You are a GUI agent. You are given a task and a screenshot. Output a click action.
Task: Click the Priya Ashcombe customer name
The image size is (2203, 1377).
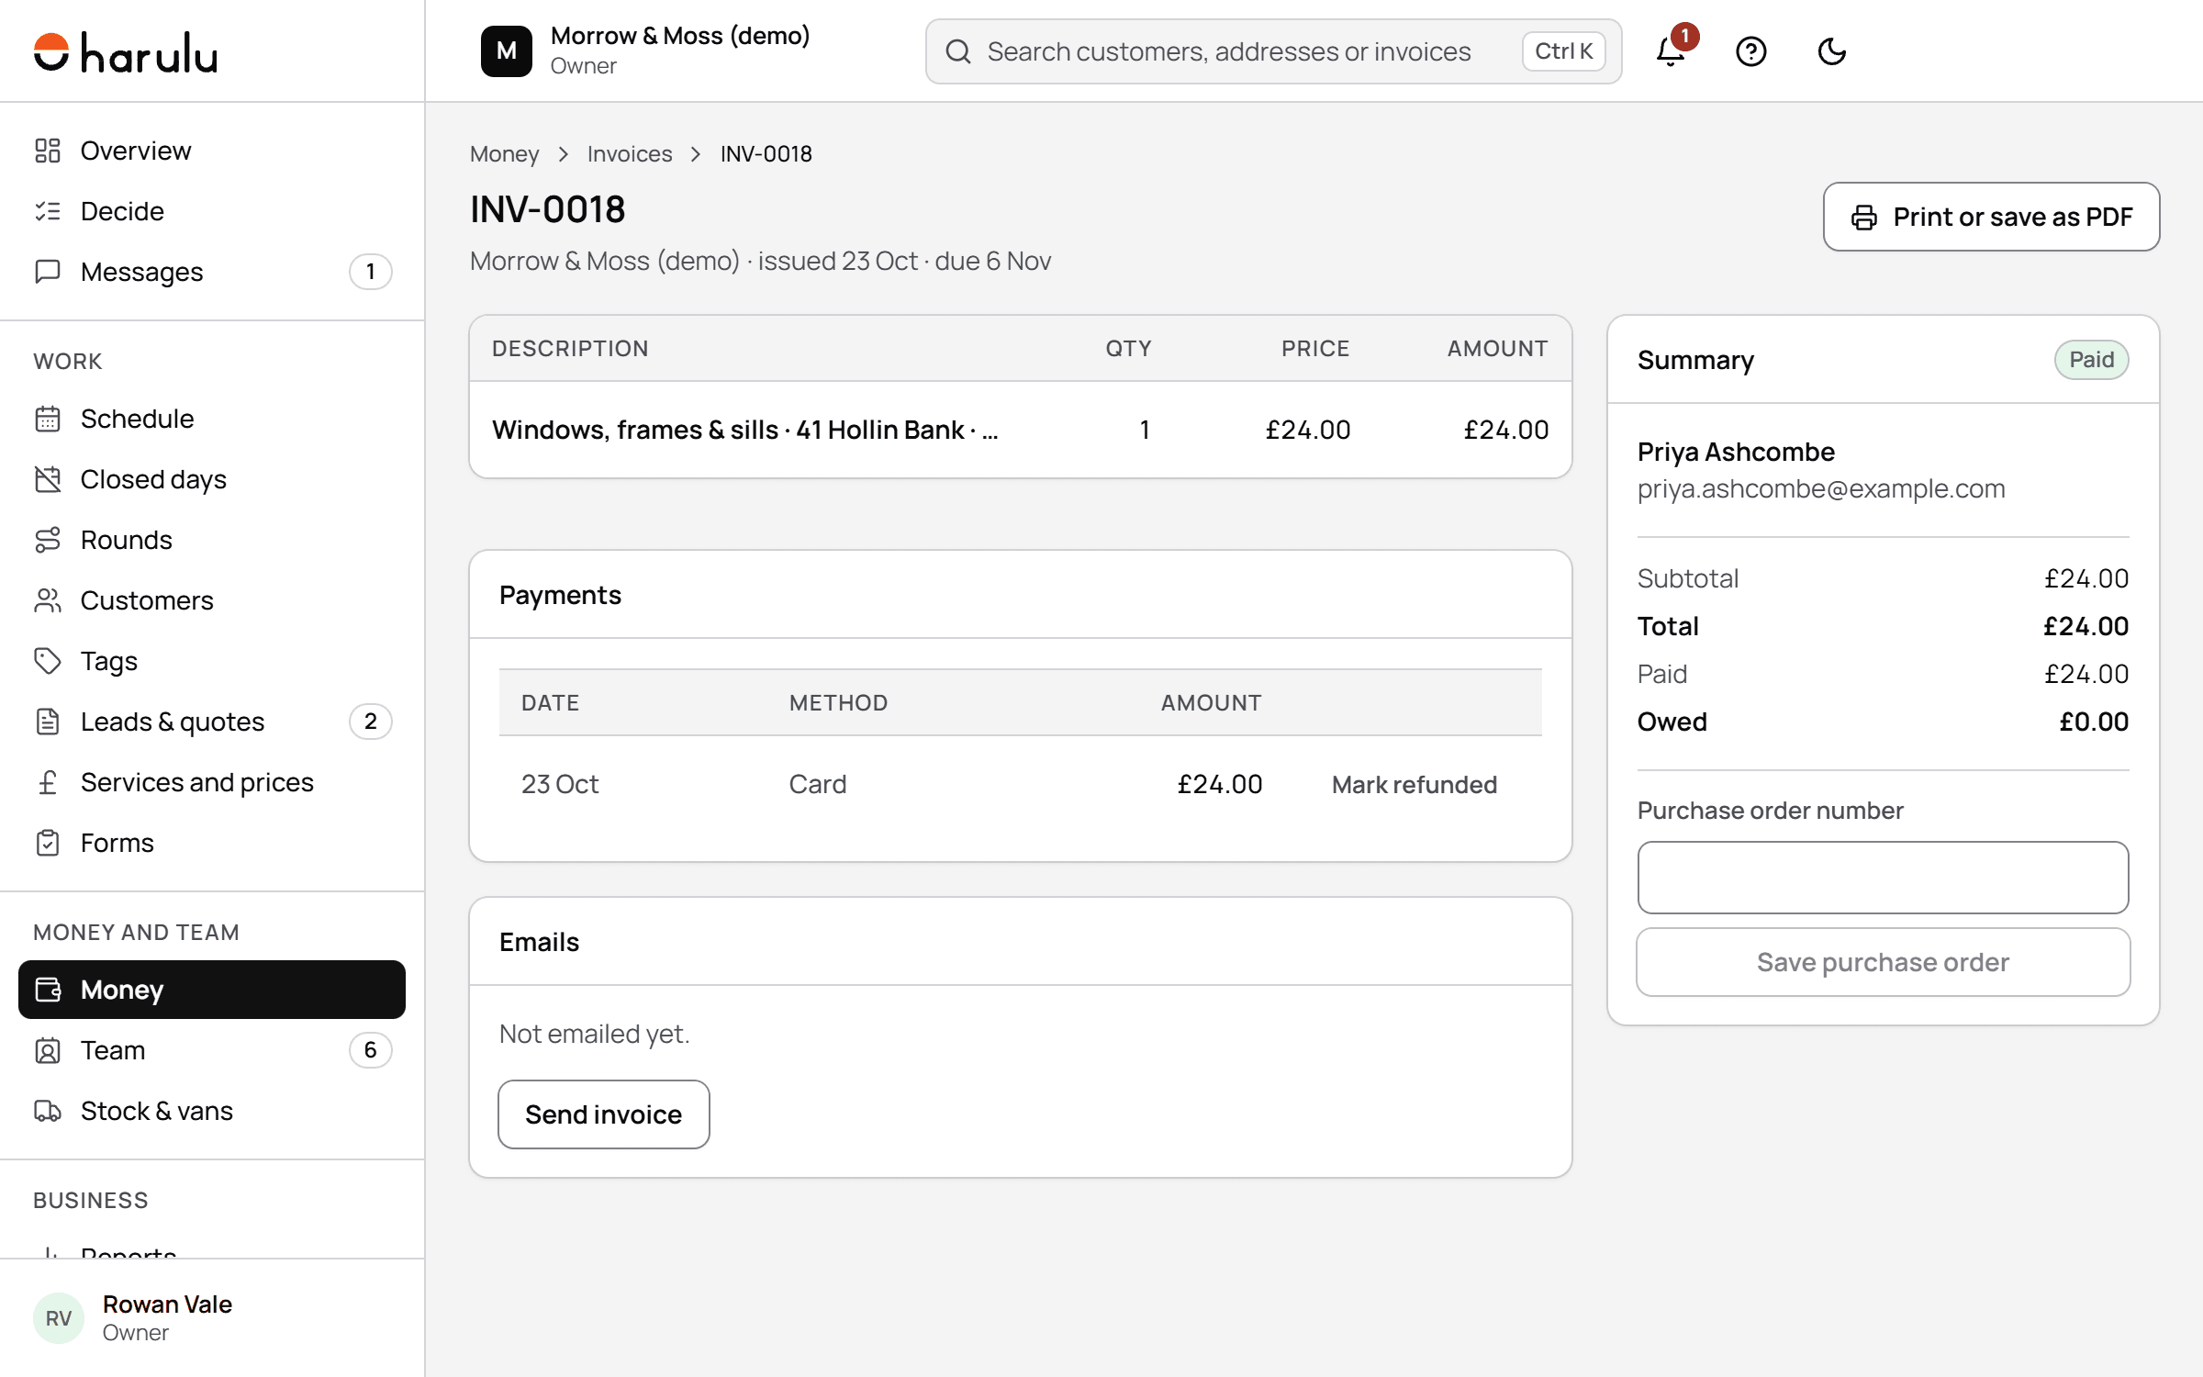pos(1736,452)
